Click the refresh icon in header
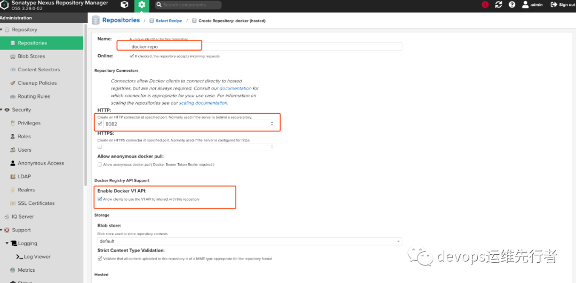Image resolution: width=576 pixels, height=283 pixels. [x=499, y=5]
